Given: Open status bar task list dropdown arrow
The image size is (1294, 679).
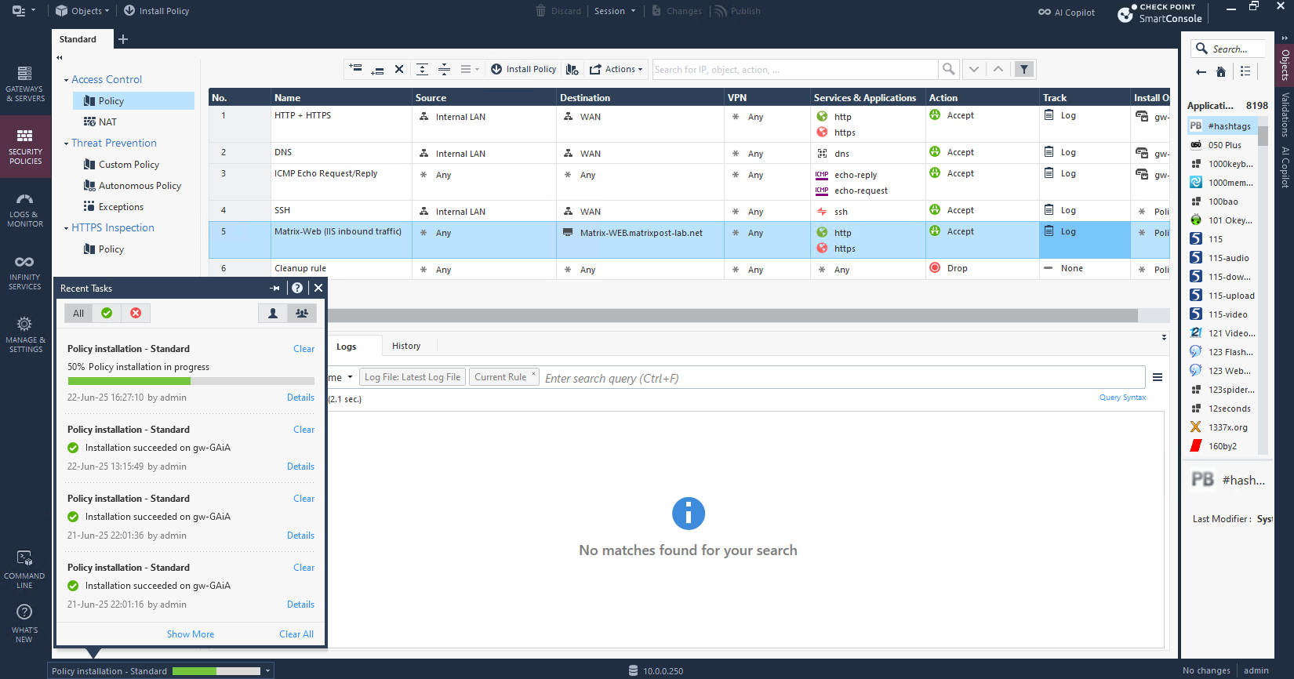Looking at the screenshot, I should pos(267,670).
